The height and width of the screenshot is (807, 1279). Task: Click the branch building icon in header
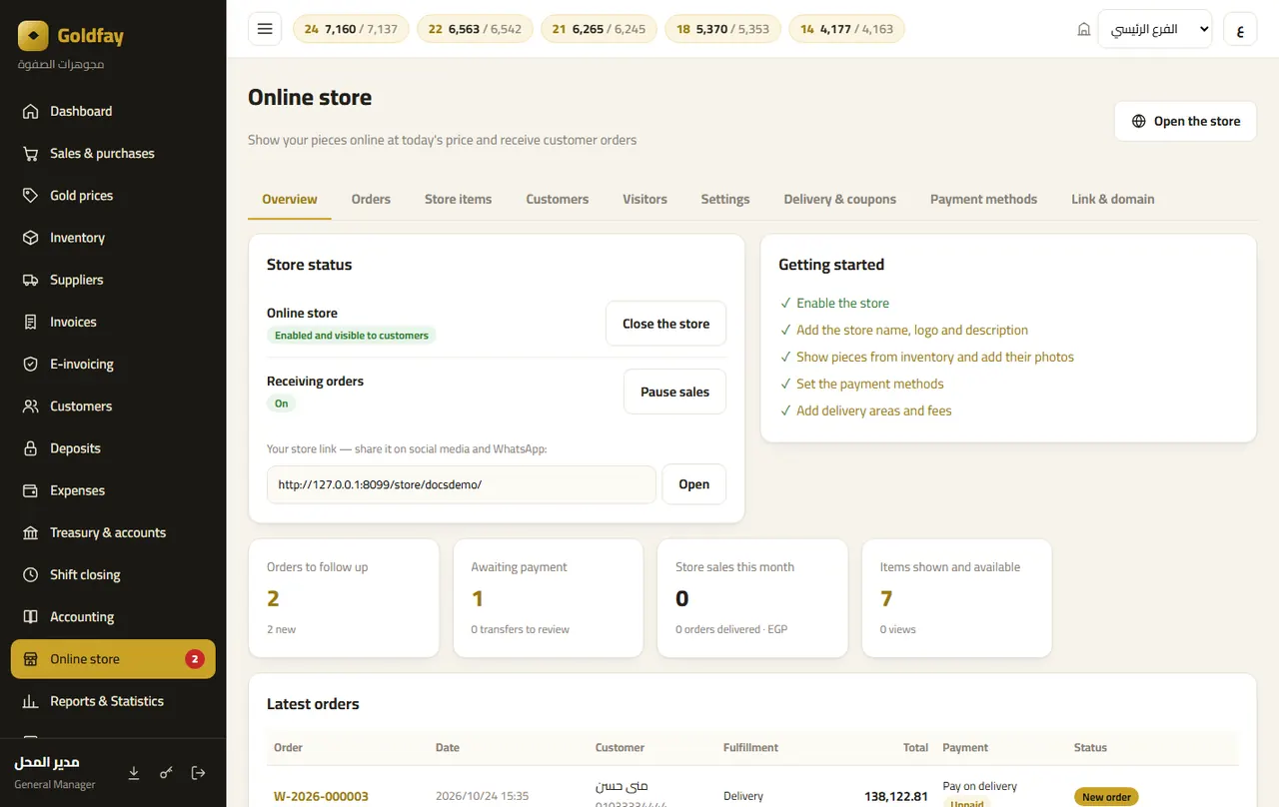[1084, 30]
